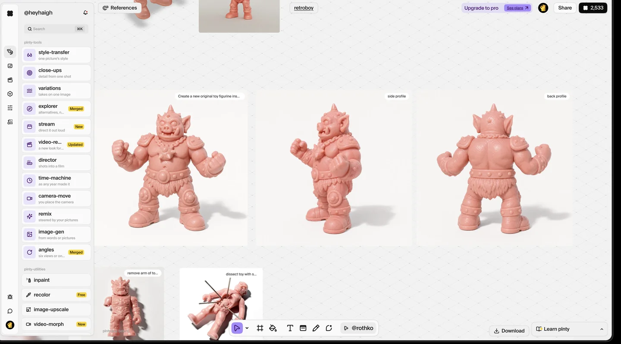Open the tools section in left rail
This screenshot has height=344, width=621.
click(x=10, y=52)
